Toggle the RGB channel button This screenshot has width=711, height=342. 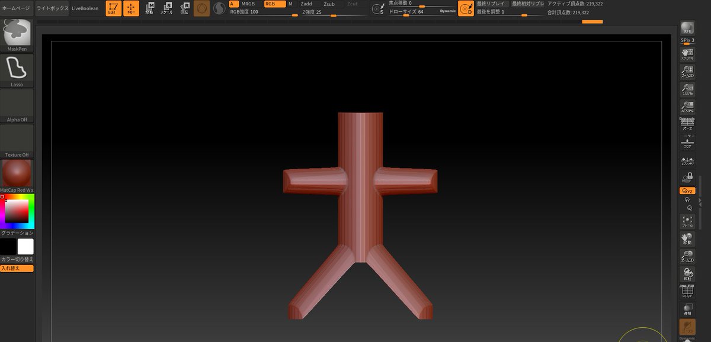click(x=274, y=4)
